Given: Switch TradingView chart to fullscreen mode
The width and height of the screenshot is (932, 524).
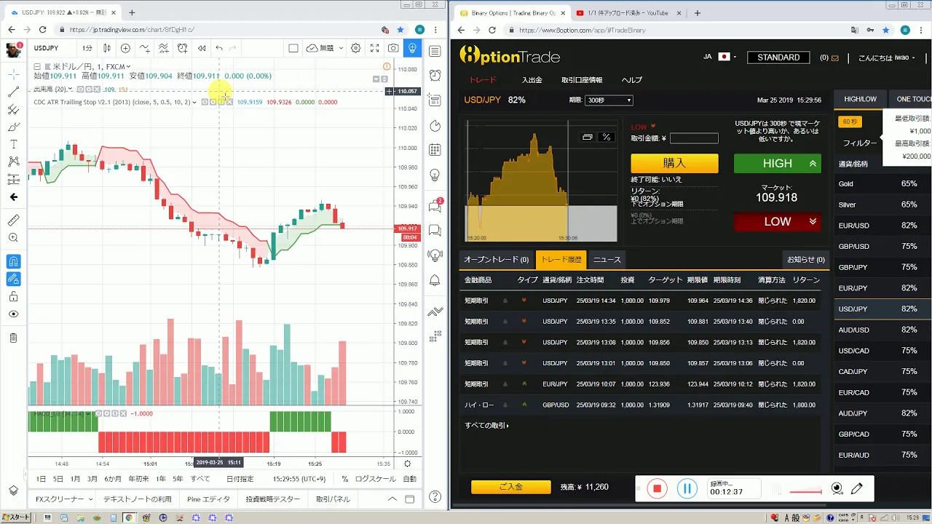Looking at the screenshot, I should pos(374,48).
